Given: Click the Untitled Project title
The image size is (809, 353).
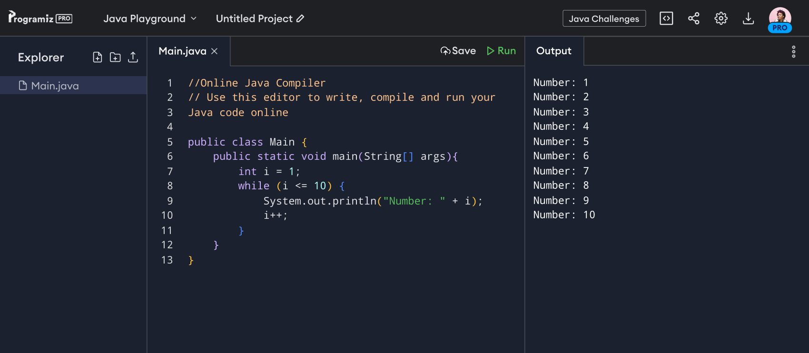Looking at the screenshot, I should (254, 19).
